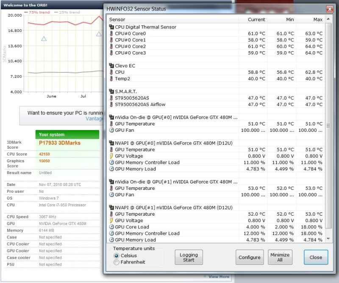Click the nVidia On-die GPU[#1] group icon

111,182
